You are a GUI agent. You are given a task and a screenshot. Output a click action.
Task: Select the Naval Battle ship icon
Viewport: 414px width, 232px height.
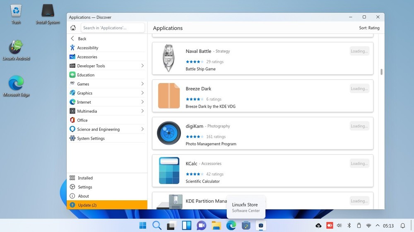(168, 58)
